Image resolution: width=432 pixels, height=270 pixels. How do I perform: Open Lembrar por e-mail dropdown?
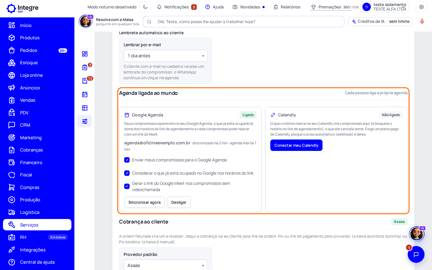[x=166, y=56]
